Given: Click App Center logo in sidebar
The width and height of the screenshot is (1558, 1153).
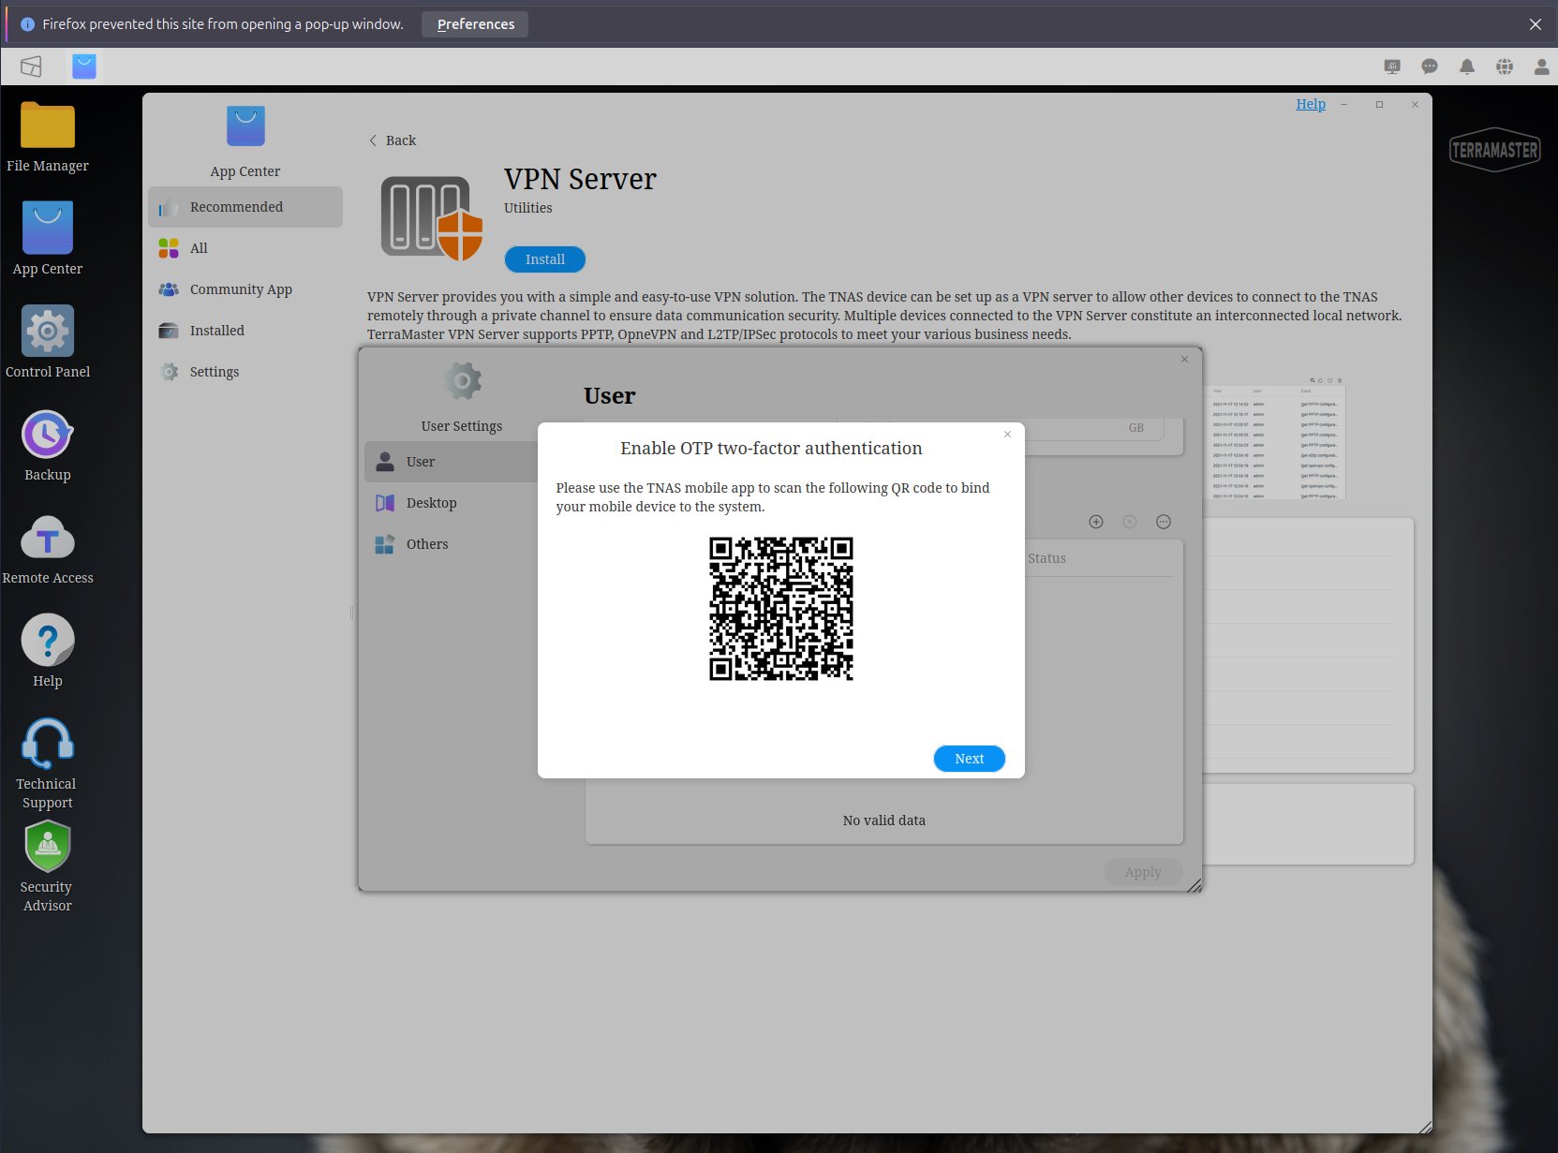Looking at the screenshot, I should click(245, 126).
